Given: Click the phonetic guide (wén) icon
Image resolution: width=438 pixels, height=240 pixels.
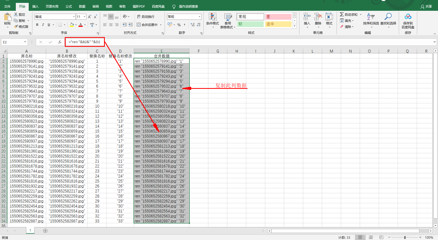Looking at the screenshot, I should click(x=92, y=25).
